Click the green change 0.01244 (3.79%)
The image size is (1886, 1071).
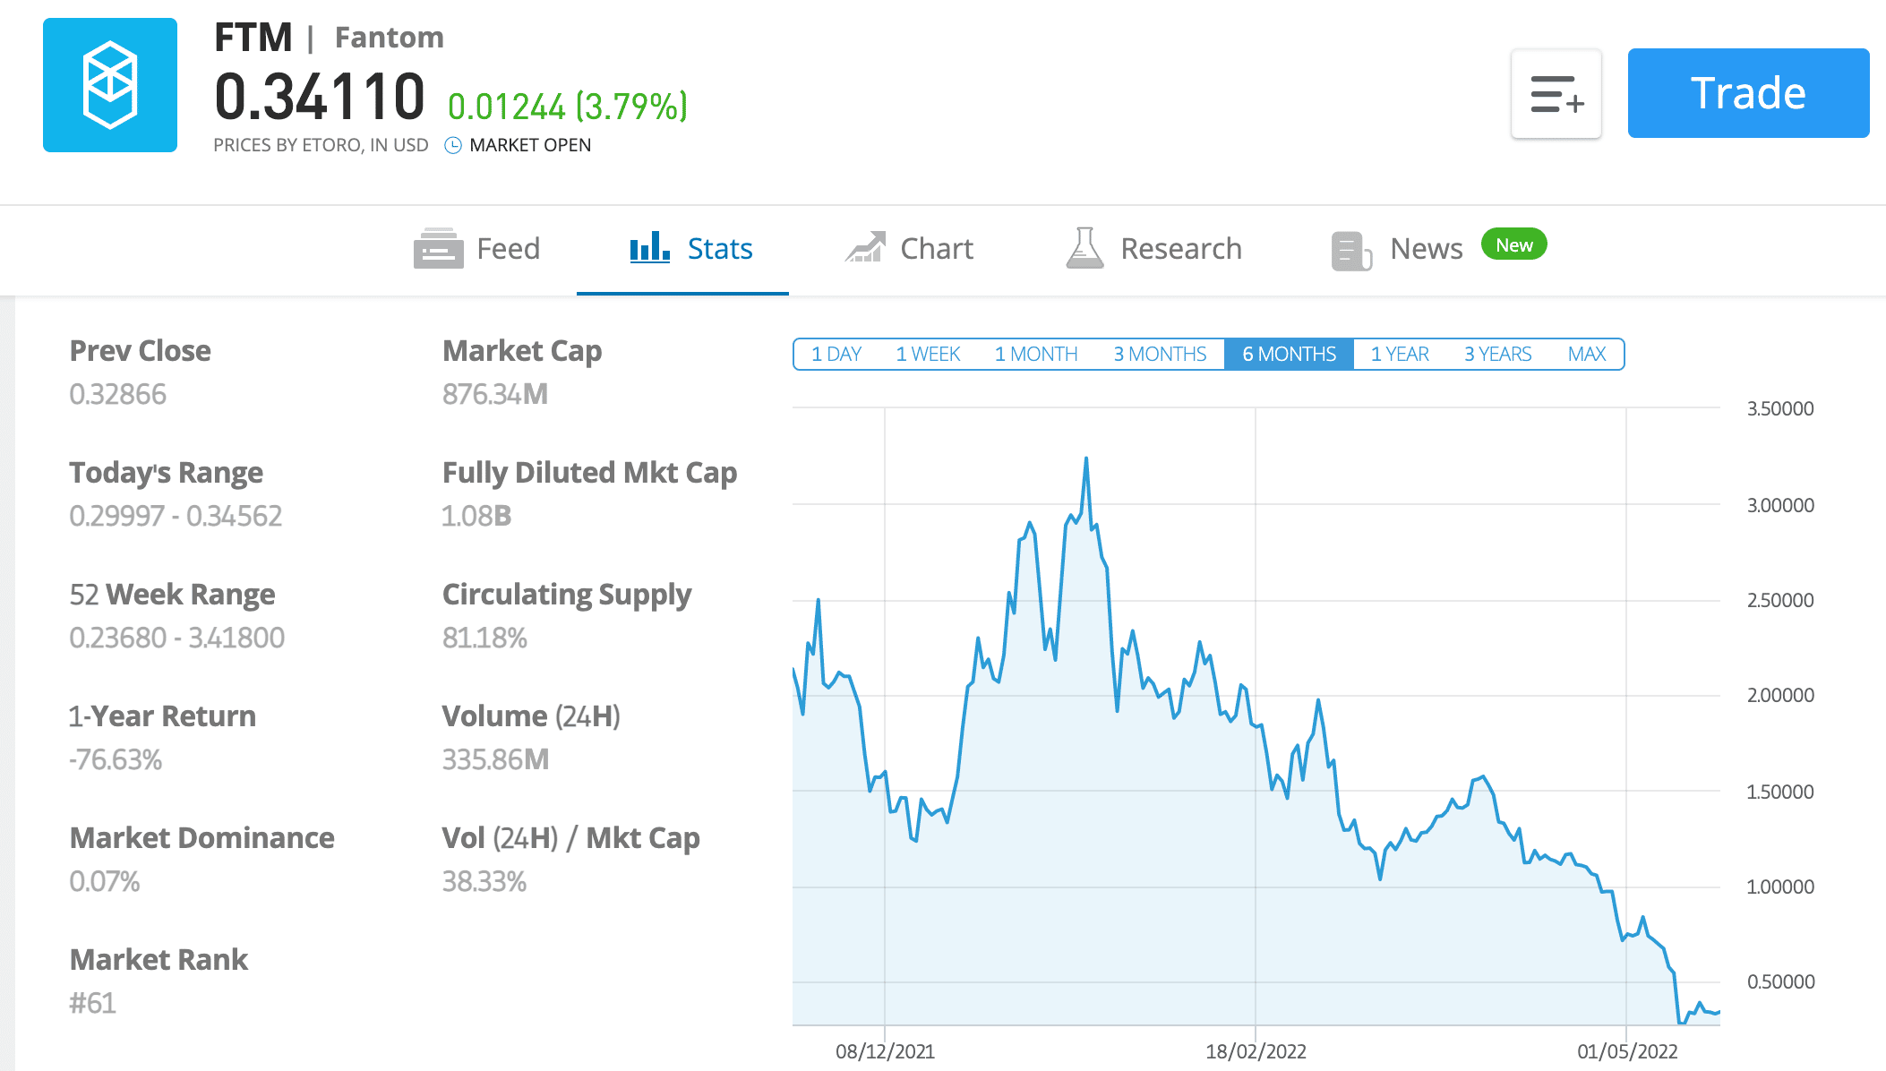568,107
